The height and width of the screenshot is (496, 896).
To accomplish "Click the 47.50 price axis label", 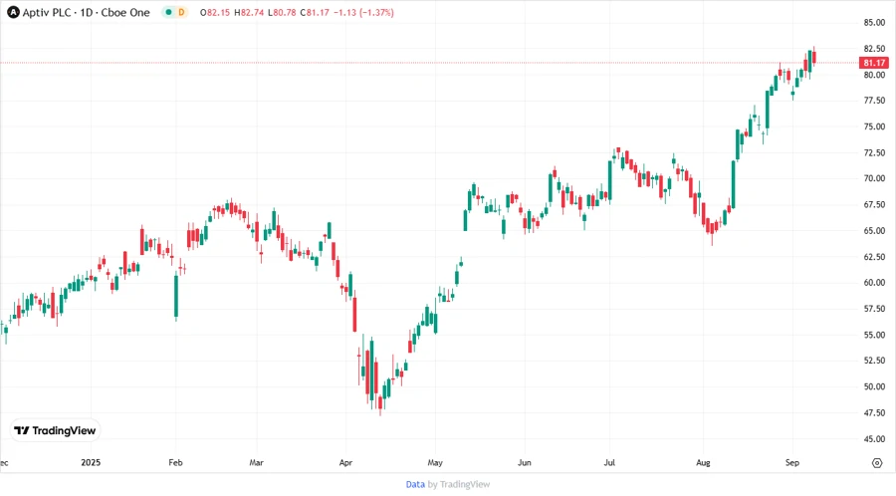I will tap(874, 412).
